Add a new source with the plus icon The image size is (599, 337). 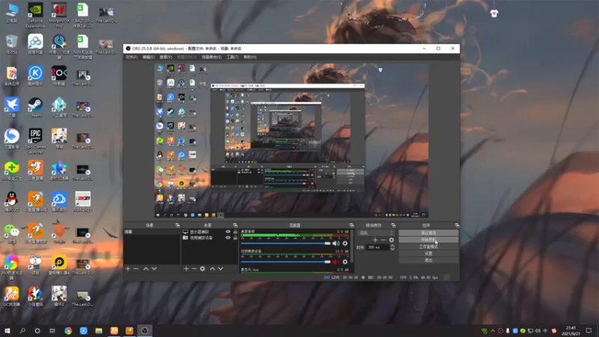(x=186, y=269)
